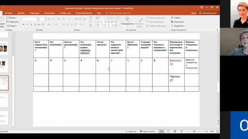Fit the slide to the current window
Image resolution: width=248 pixels, height=139 pixels.
pos(217,131)
